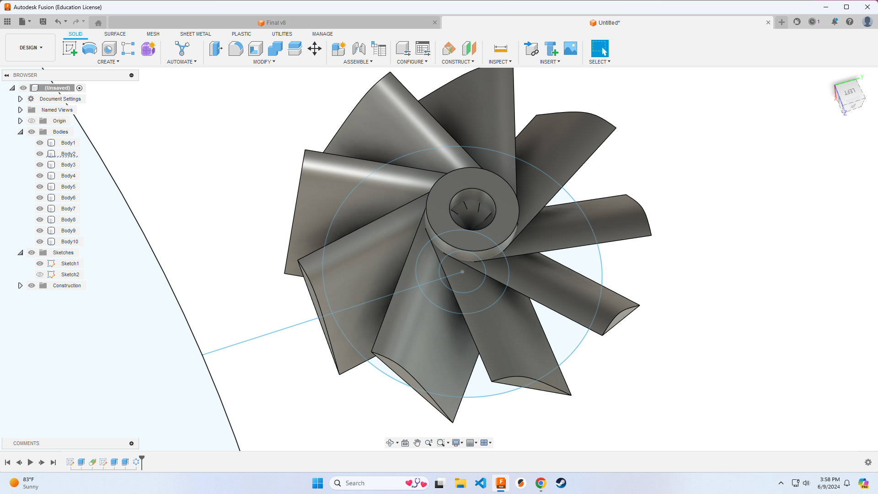Open the SURFACE tab in ribbon

115,34
